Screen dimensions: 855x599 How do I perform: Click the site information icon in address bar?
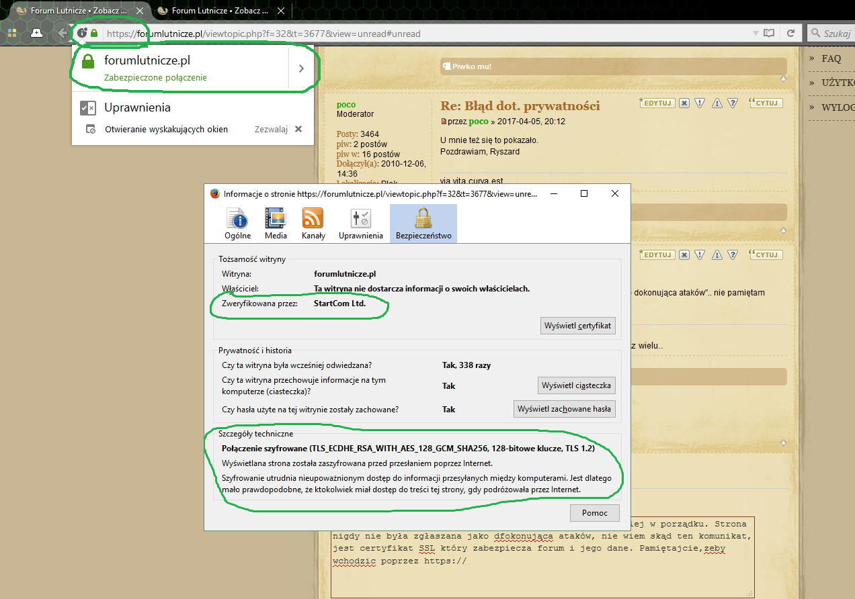82,33
